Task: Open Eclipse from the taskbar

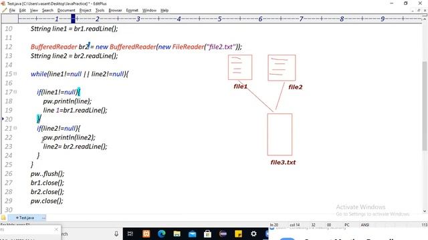Action: point(223,234)
